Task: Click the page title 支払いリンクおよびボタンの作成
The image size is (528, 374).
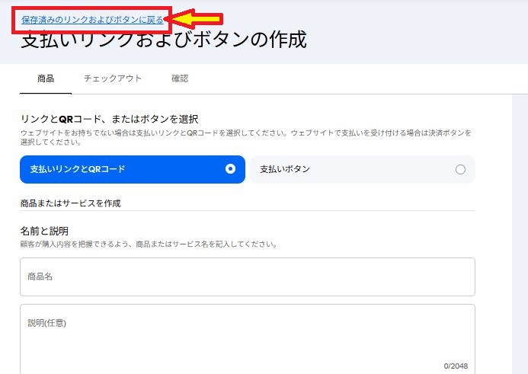Action: click(164, 40)
